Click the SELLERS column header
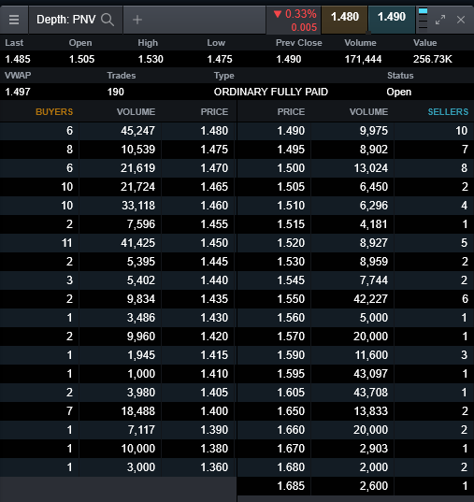Image resolution: width=474 pixels, height=502 pixels. [448, 112]
